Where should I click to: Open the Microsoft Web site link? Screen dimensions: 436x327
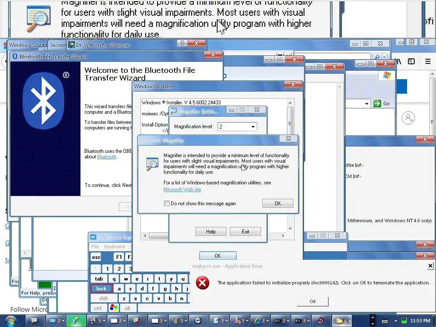point(182,189)
